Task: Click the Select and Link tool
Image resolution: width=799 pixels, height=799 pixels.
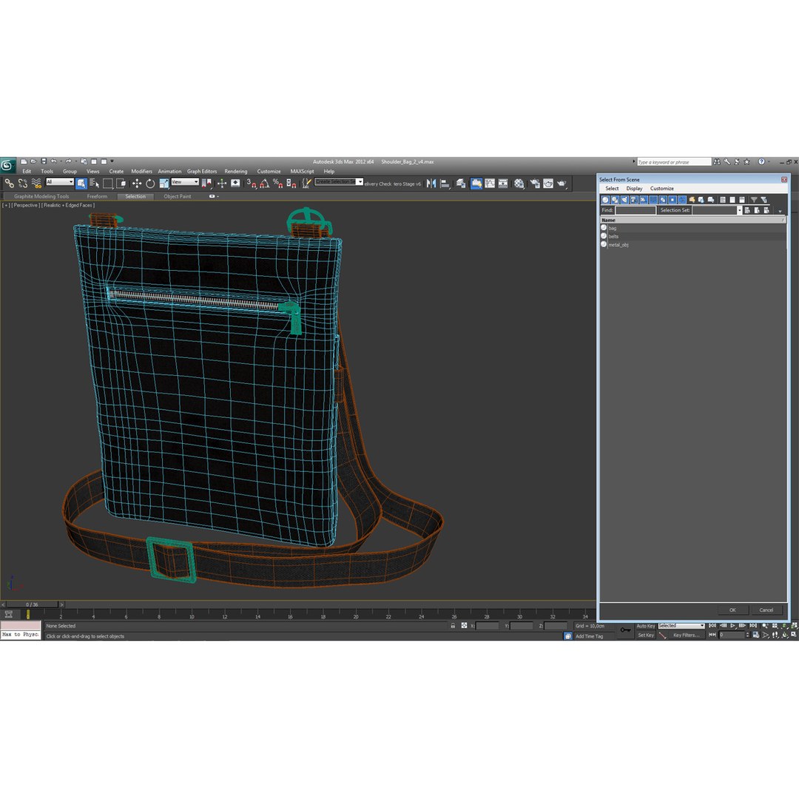Action: click(x=9, y=183)
